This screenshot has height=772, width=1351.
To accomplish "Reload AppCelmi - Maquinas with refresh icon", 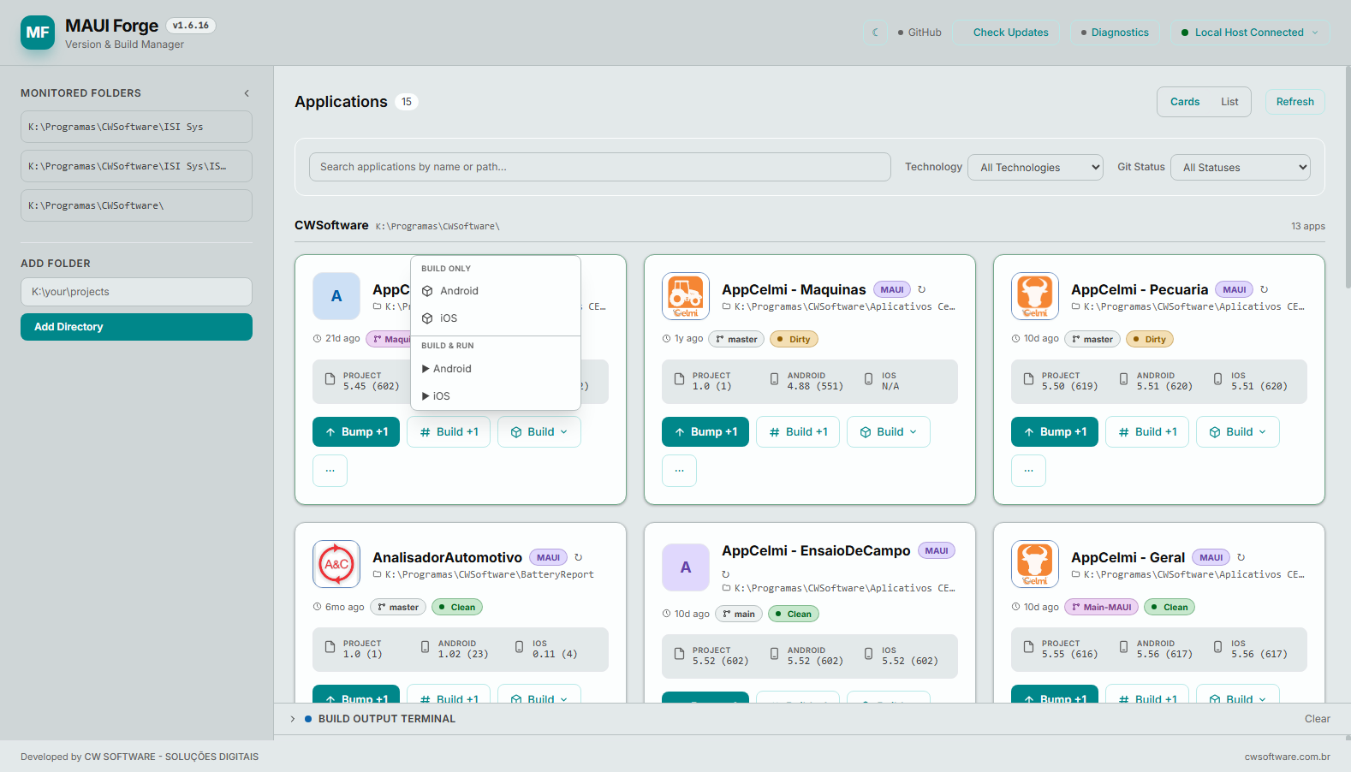I will tap(921, 289).
